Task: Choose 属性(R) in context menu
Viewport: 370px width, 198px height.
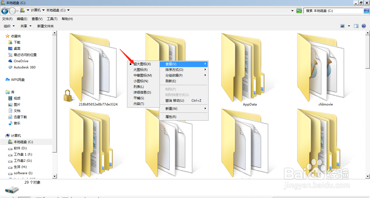Action: [184, 117]
